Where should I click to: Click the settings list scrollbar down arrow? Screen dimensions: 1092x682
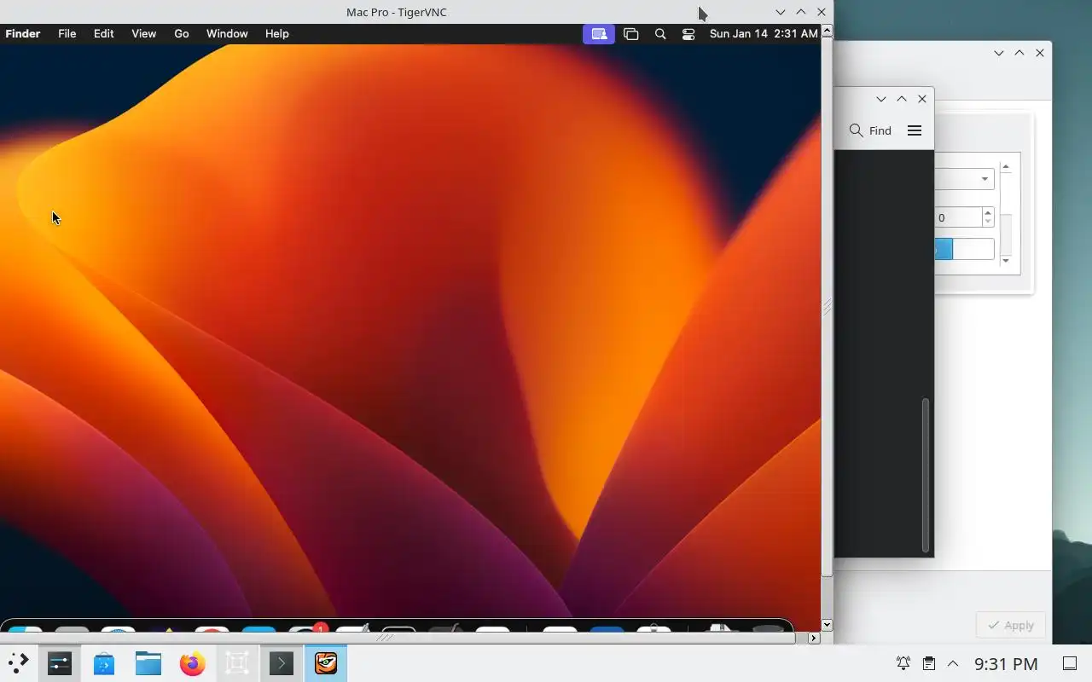point(1006,260)
